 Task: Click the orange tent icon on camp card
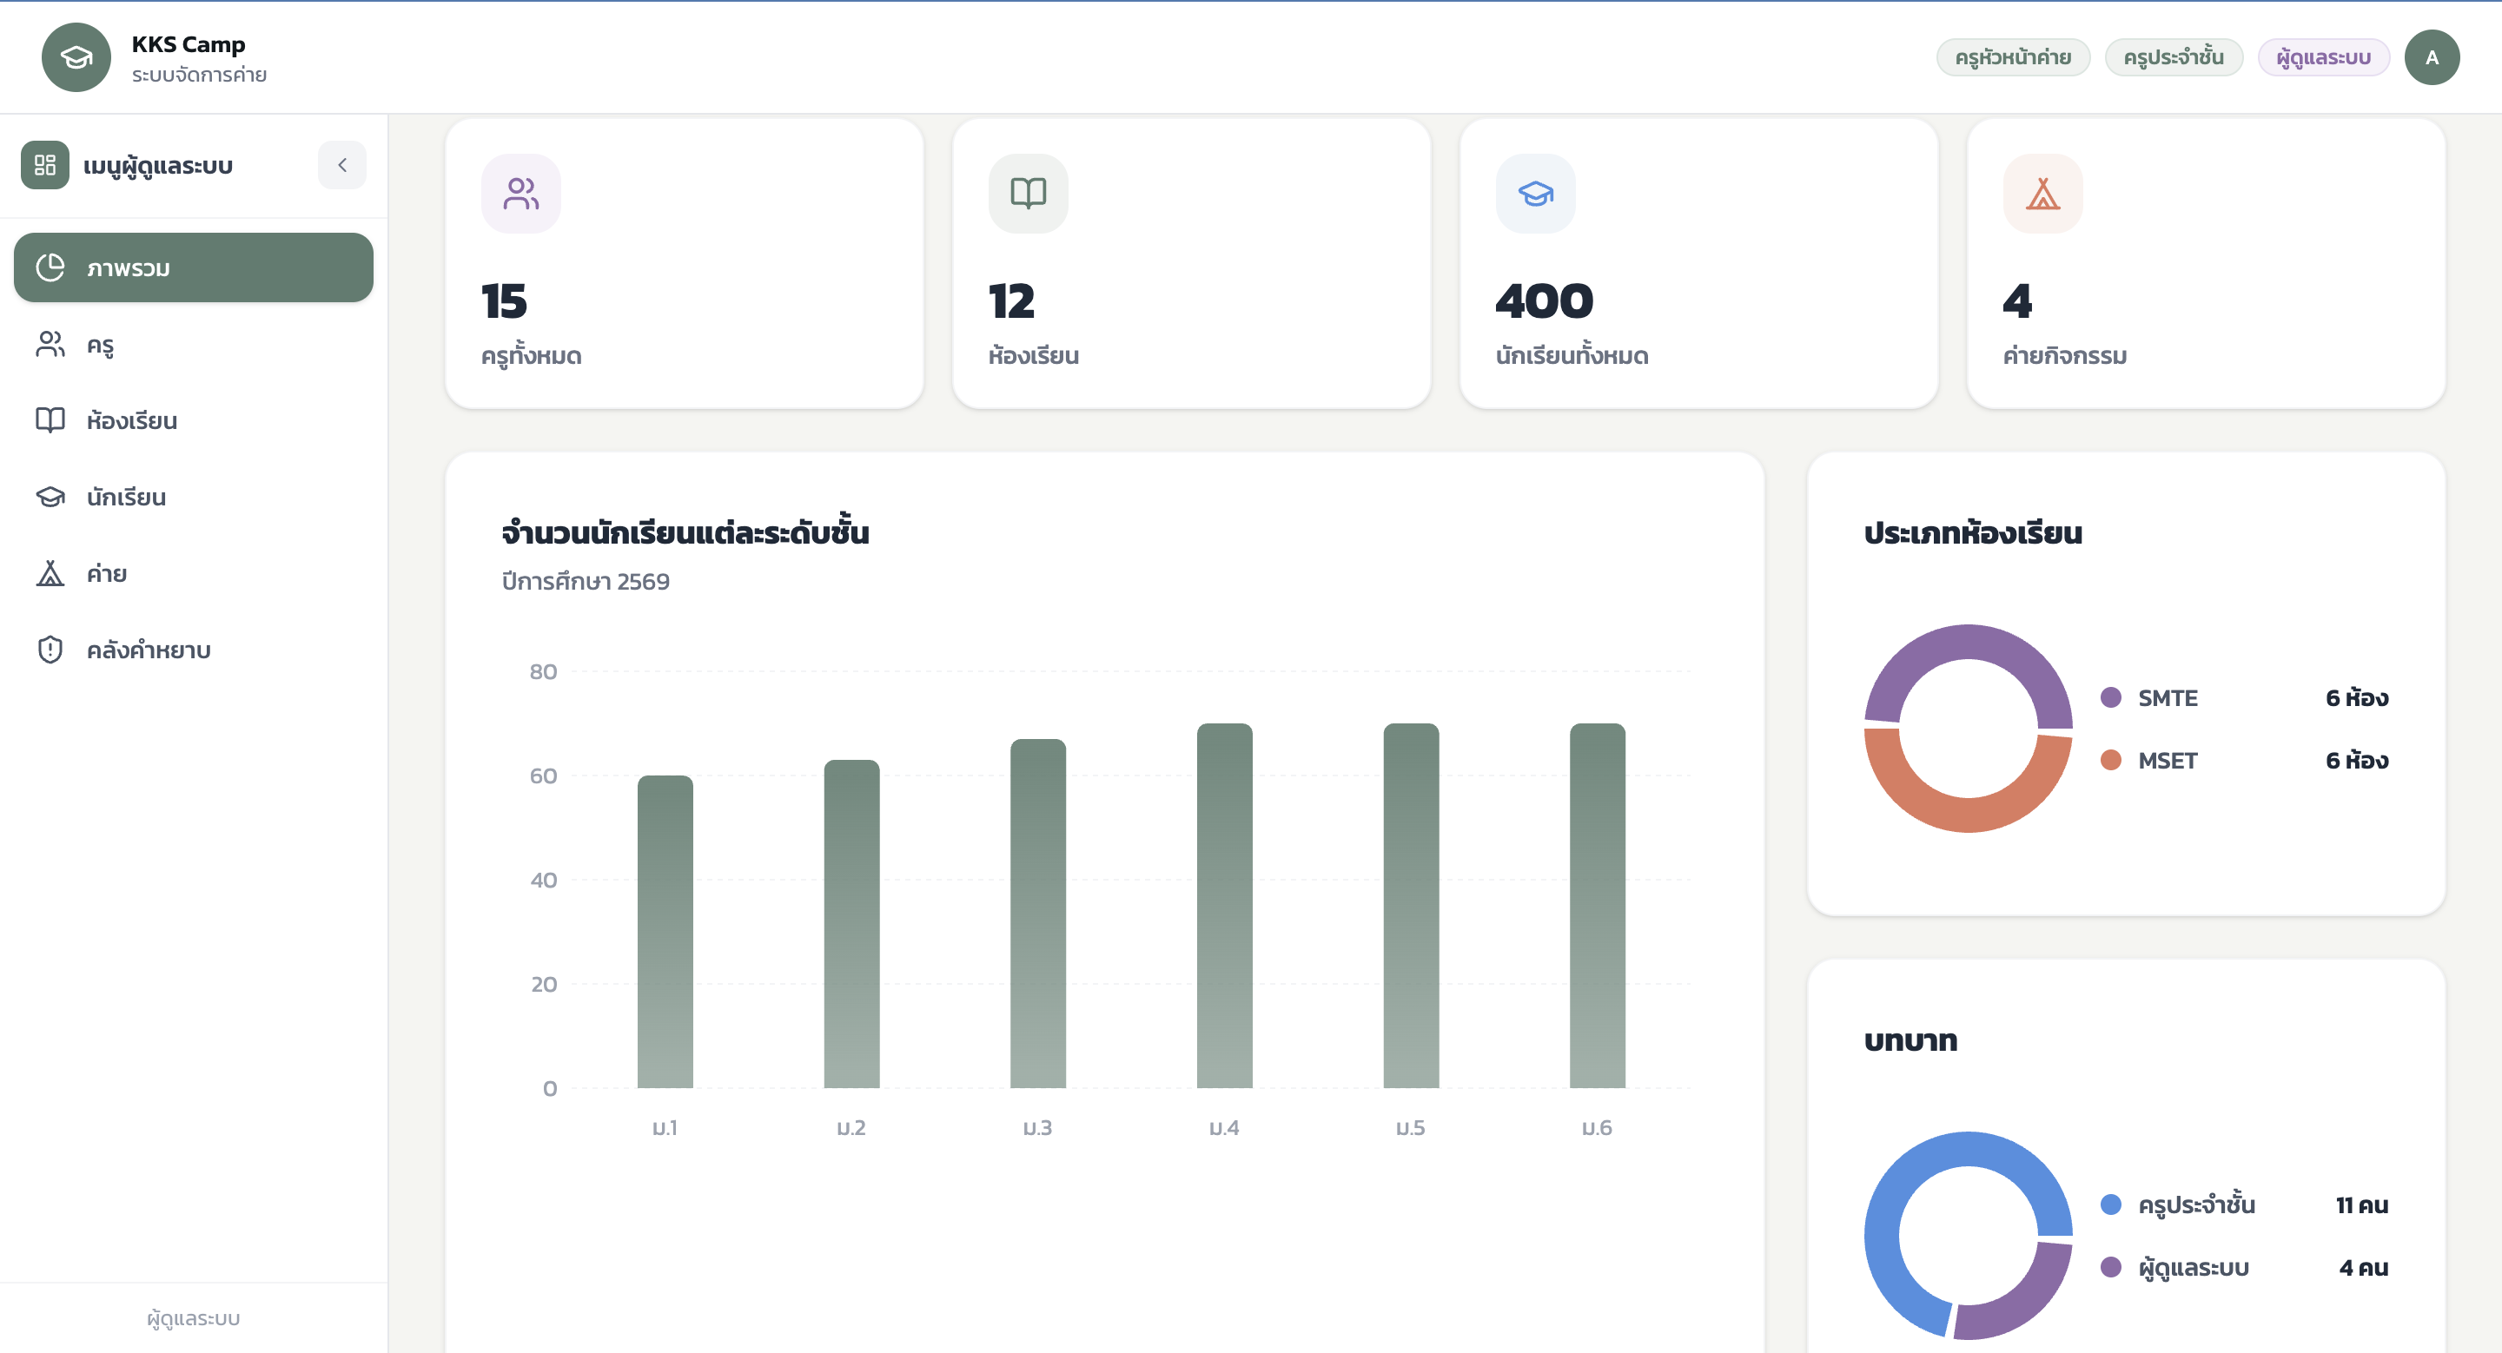coord(2042,193)
